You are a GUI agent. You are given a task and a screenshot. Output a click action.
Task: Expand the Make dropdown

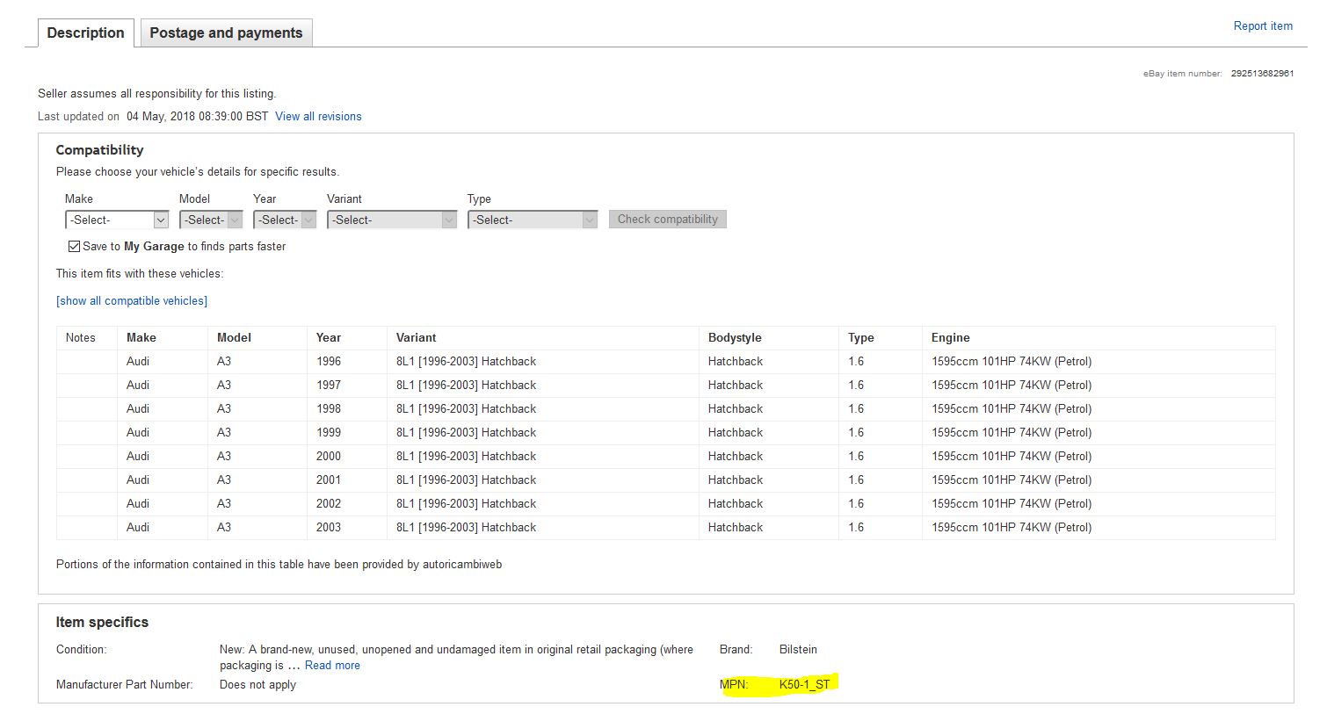tap(117, 220)
